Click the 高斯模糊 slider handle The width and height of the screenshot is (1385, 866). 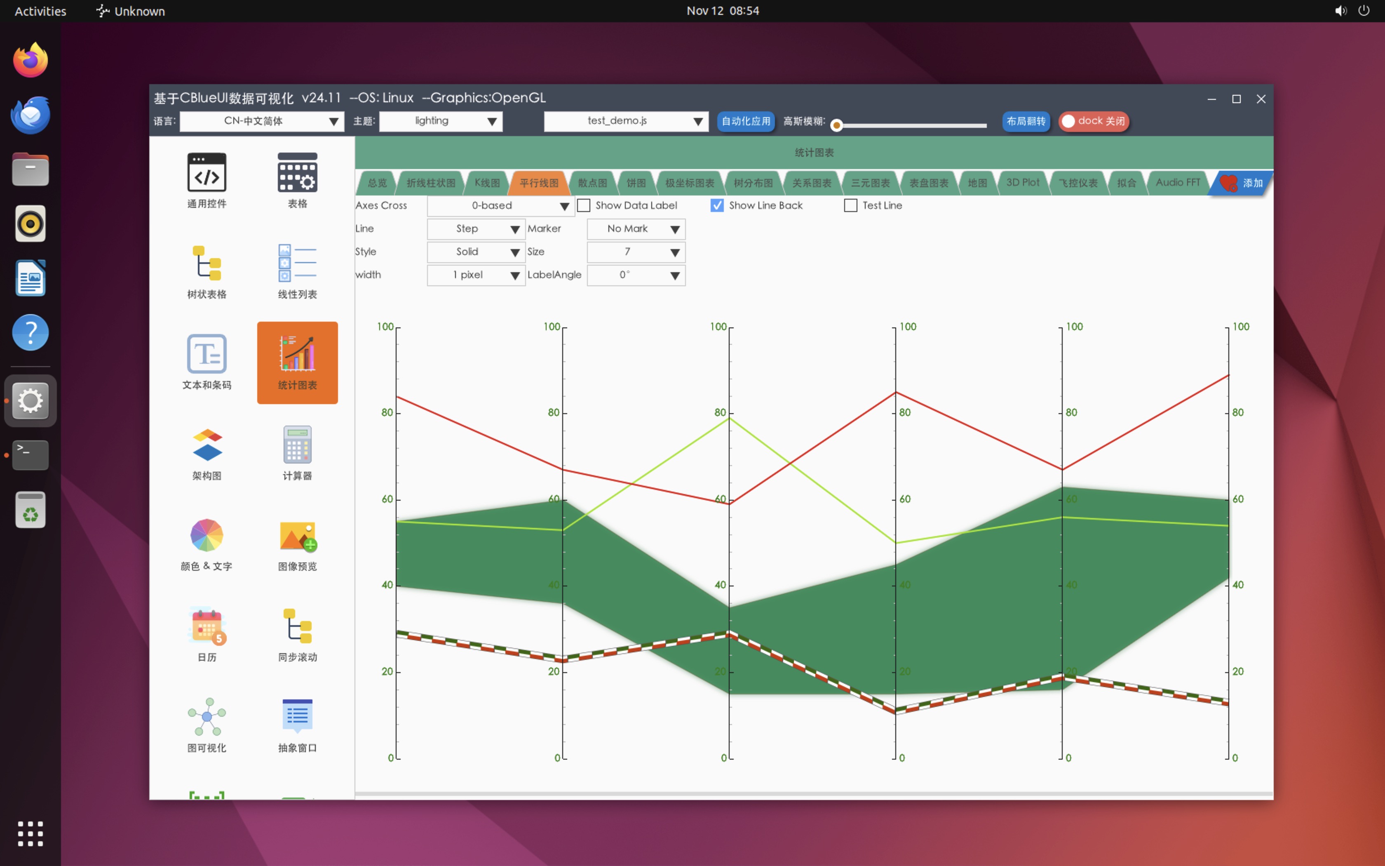click(837, 125)
